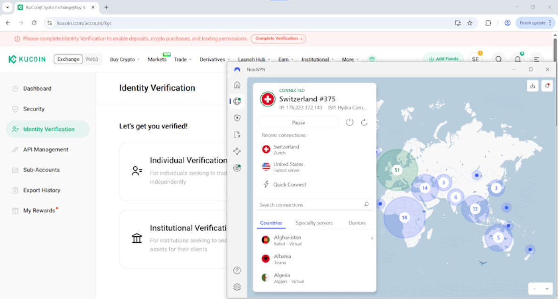
Task: Click Finish update button in Chrome
Action: [x=535, y=23]
